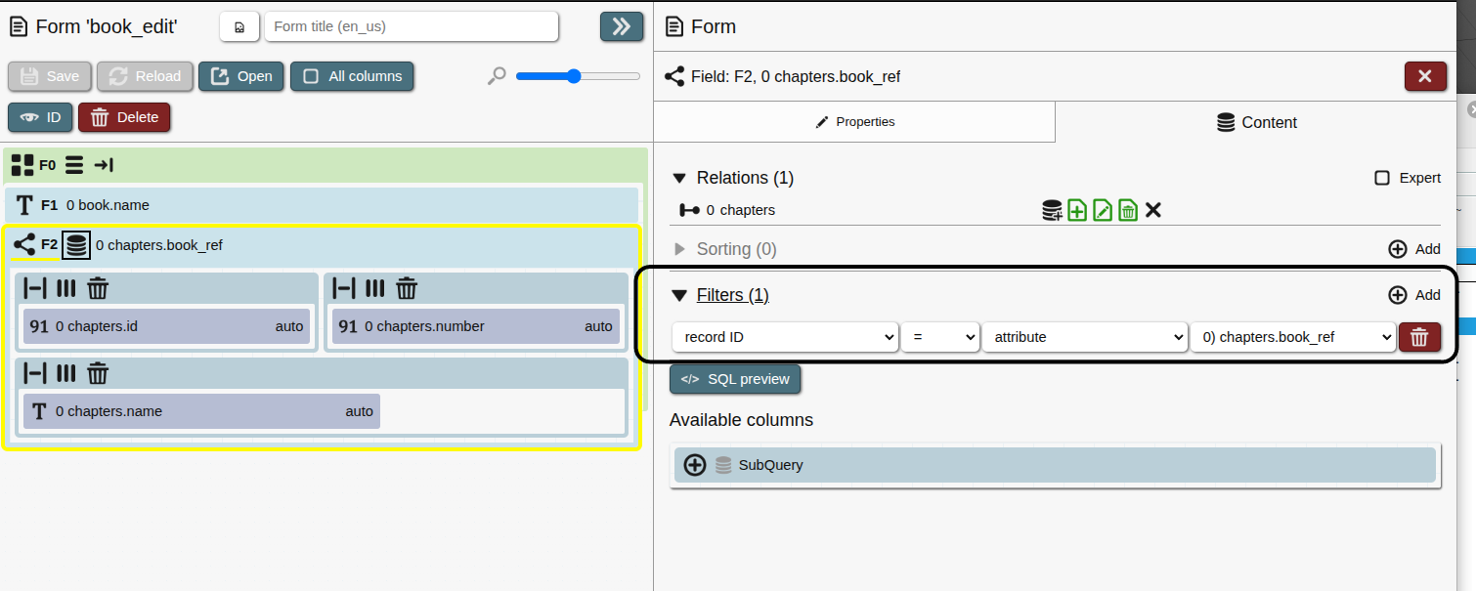Open the record ID filter dropdown
Viewport: 1476px width, 591px height.
tap(785, 337)
